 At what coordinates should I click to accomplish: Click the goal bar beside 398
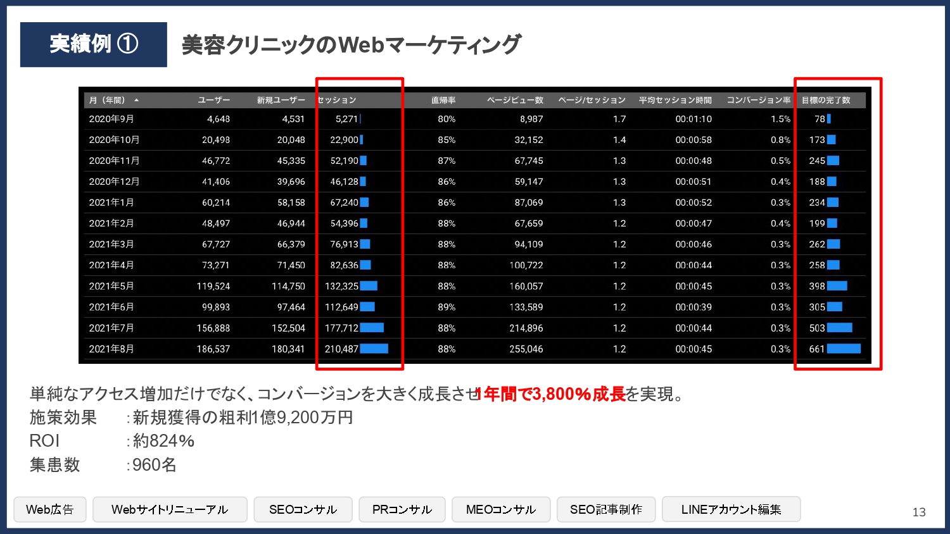click(x=837, y=286)
